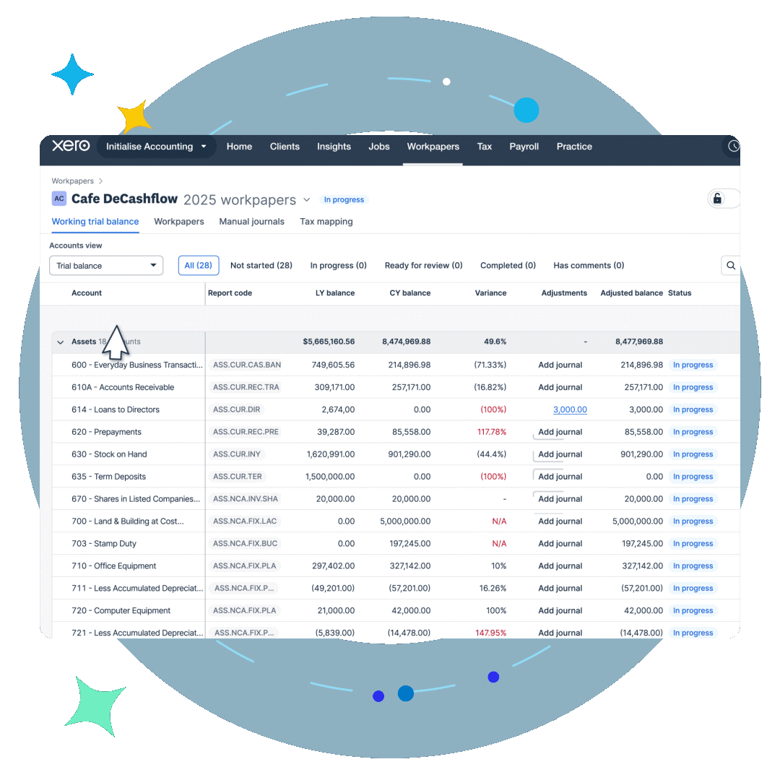Switch to the Manual journals tab
The image size is (780, 780).
(251, 222)
